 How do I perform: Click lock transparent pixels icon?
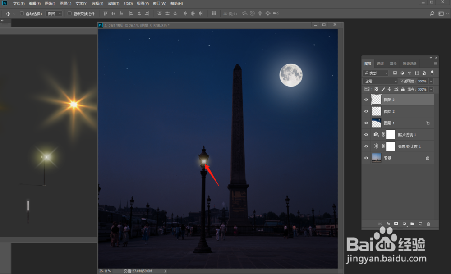coord(376,89)
